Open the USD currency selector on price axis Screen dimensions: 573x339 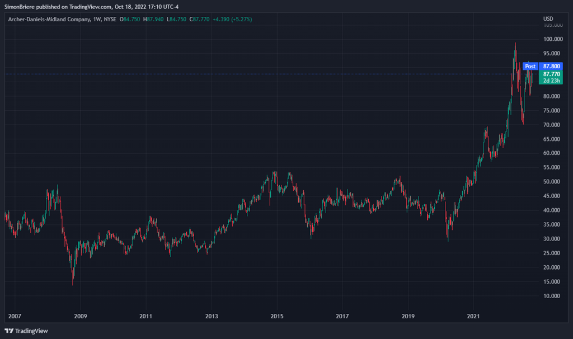coord(548,19)
